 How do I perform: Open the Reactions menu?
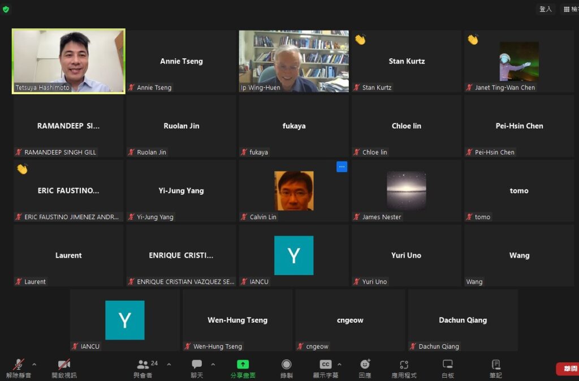365,368
